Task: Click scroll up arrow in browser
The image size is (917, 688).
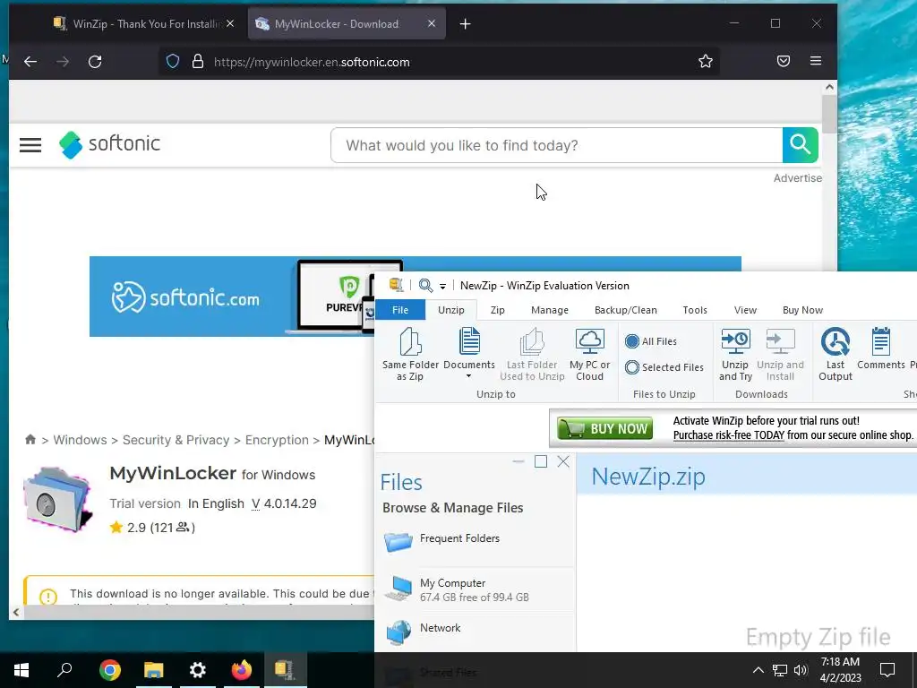Action: coord(829,87)
